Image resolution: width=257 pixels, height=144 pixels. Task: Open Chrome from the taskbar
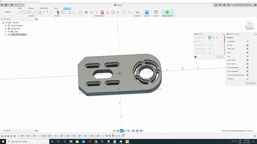[96, 141]
